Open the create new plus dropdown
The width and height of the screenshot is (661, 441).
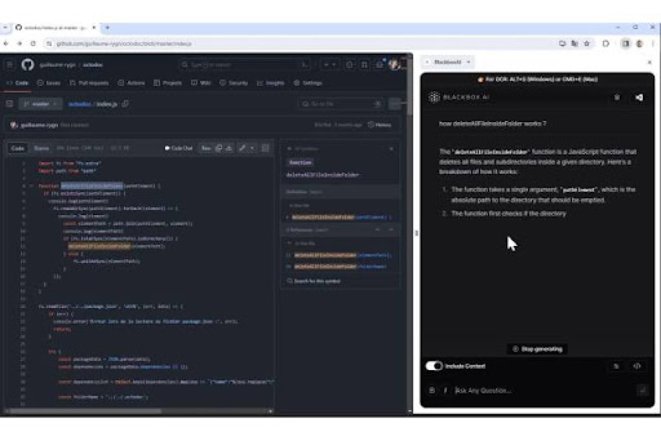(x=330, y=65)
